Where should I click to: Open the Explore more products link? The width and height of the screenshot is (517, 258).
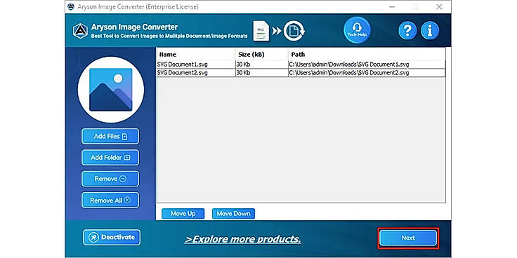click(x=242, y=239)
